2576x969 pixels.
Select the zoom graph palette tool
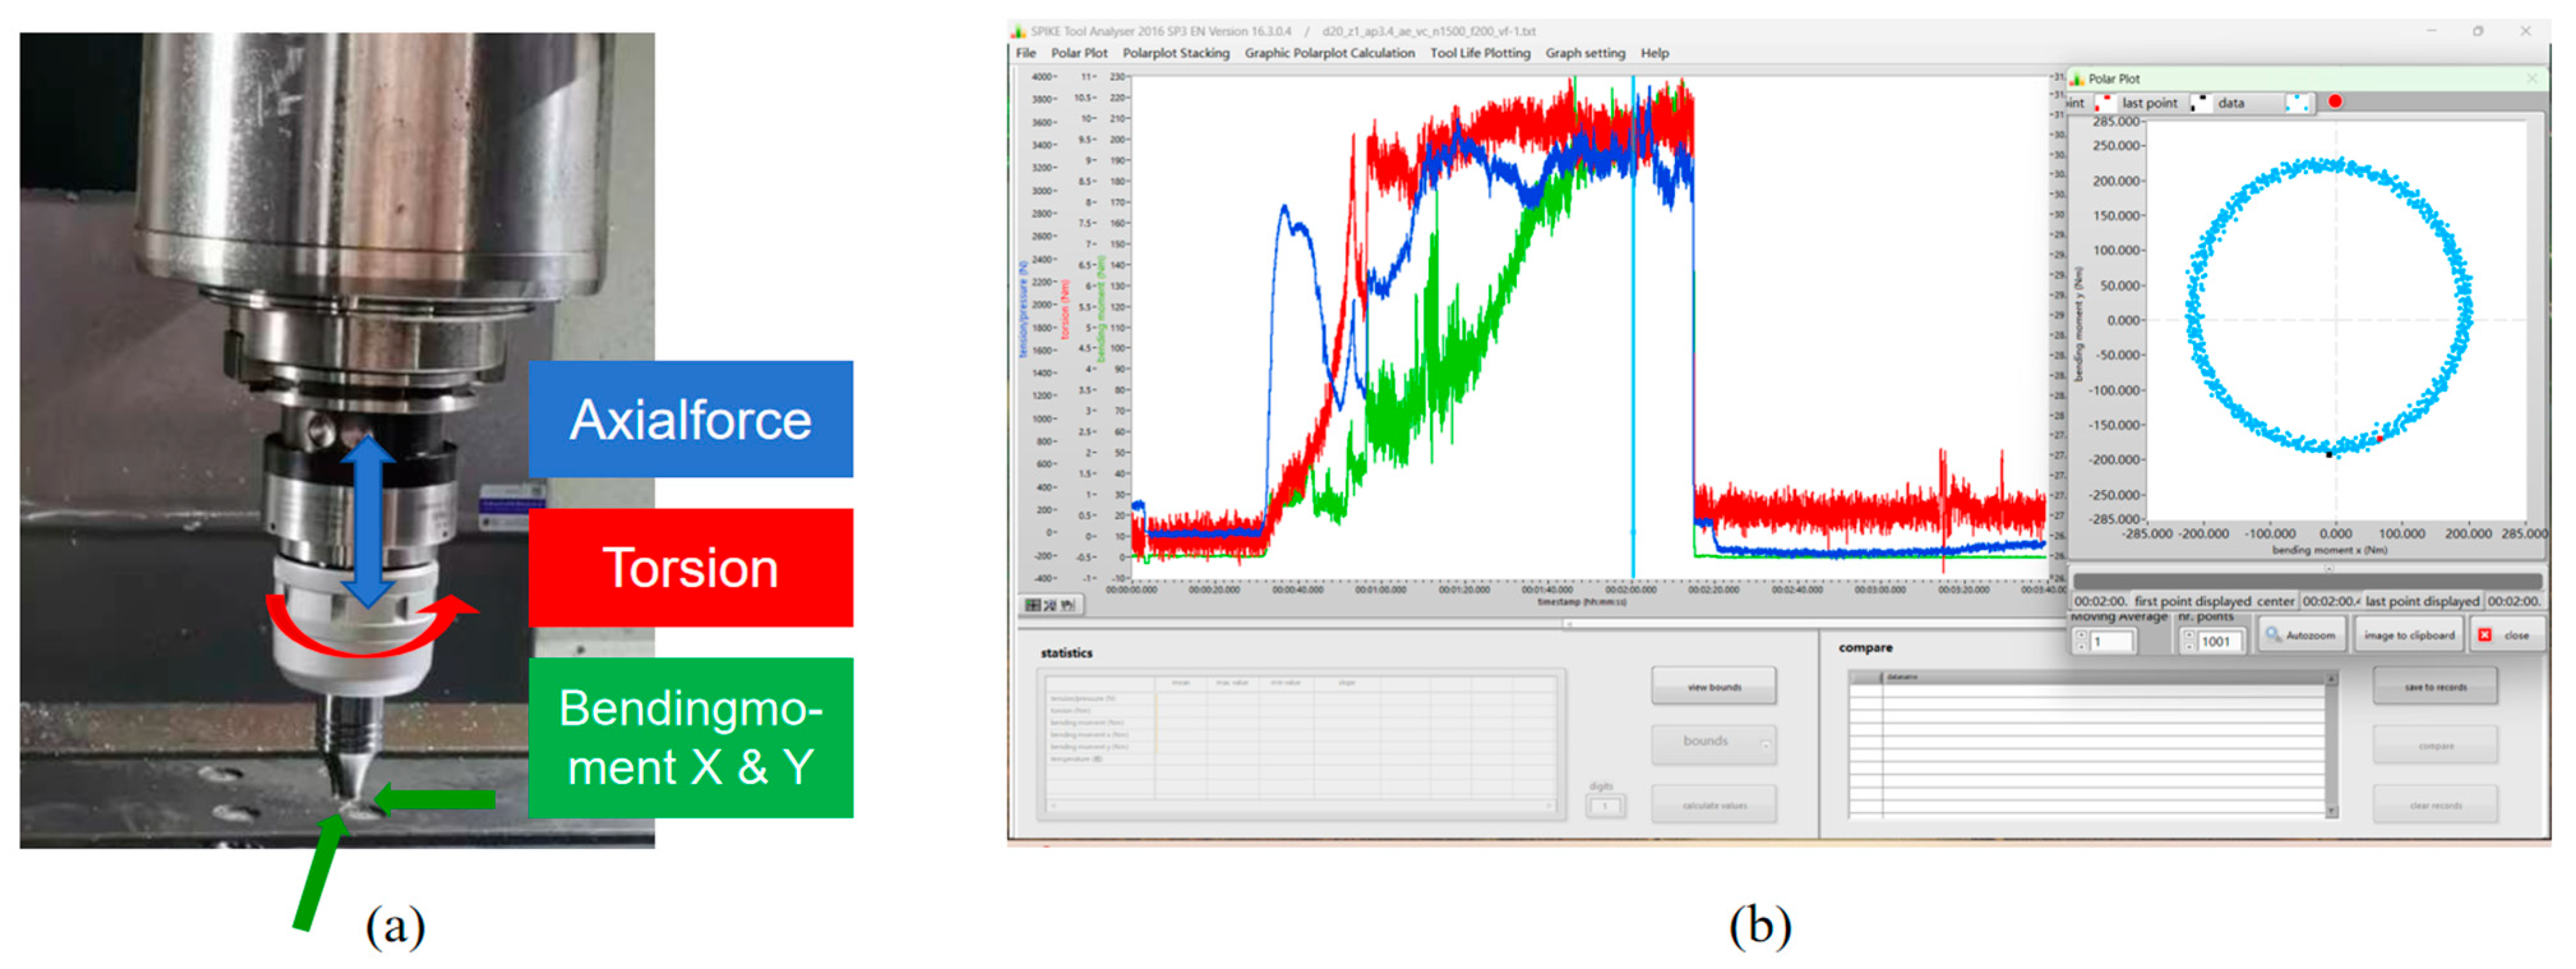(x=1050, y=605)
